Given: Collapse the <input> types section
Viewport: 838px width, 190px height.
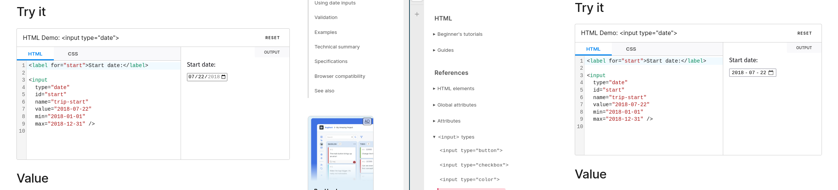Looking at the screenshot, I should (x=455, y=137).
